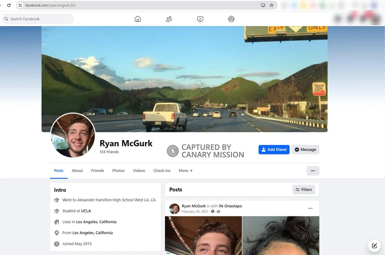Switch to the Friends tab
385x255 pixels.
click(x=98, y=171)
